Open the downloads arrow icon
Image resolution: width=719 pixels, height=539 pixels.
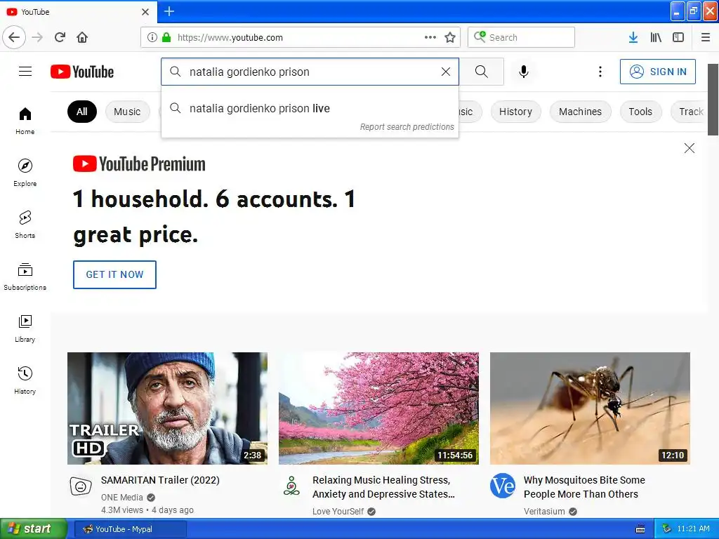(633, 37)
